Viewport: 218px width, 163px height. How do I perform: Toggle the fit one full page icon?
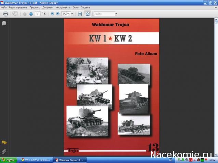[87, 14]
